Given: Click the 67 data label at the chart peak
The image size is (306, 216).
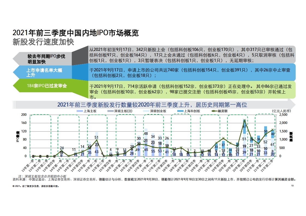Looking at the screenshot, I should 245,126.
